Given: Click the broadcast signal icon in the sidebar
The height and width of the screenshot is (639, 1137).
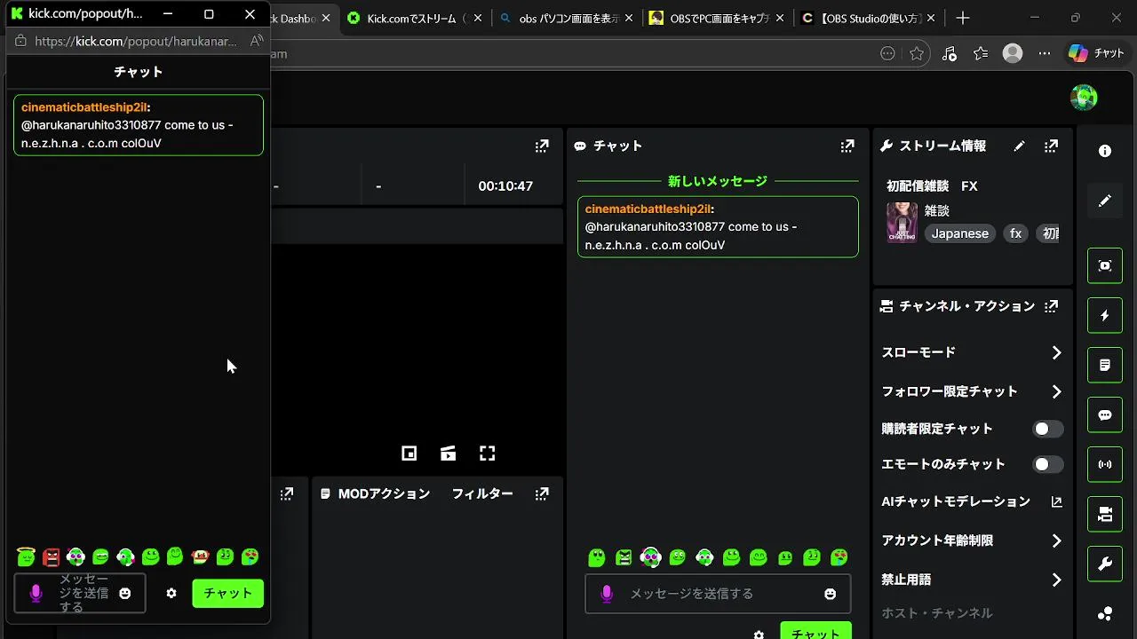Looking at the screenshot, I should pyautogui.click(x=1105, y=464).
